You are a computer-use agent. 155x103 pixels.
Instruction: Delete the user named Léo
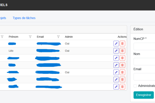click(x=122, y=51)
